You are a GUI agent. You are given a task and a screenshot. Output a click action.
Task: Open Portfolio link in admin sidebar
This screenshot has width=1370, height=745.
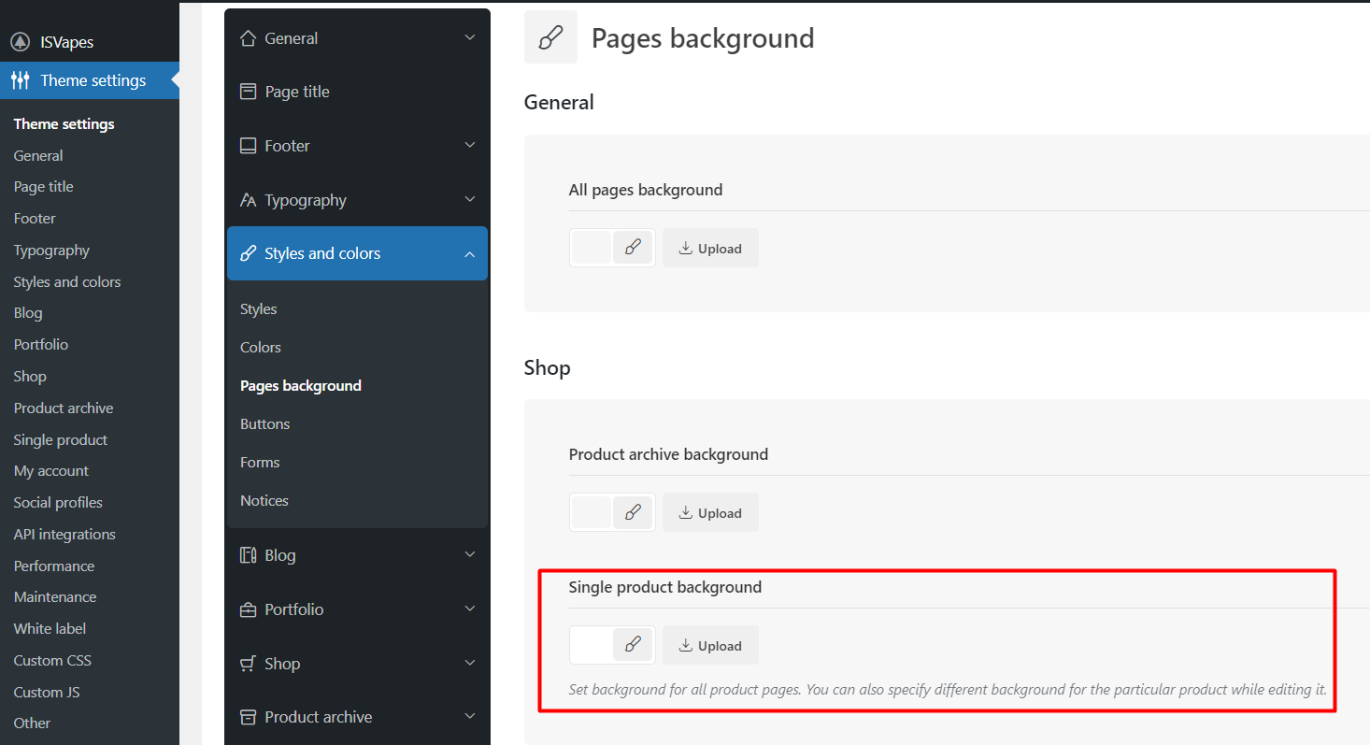[41, 345]
